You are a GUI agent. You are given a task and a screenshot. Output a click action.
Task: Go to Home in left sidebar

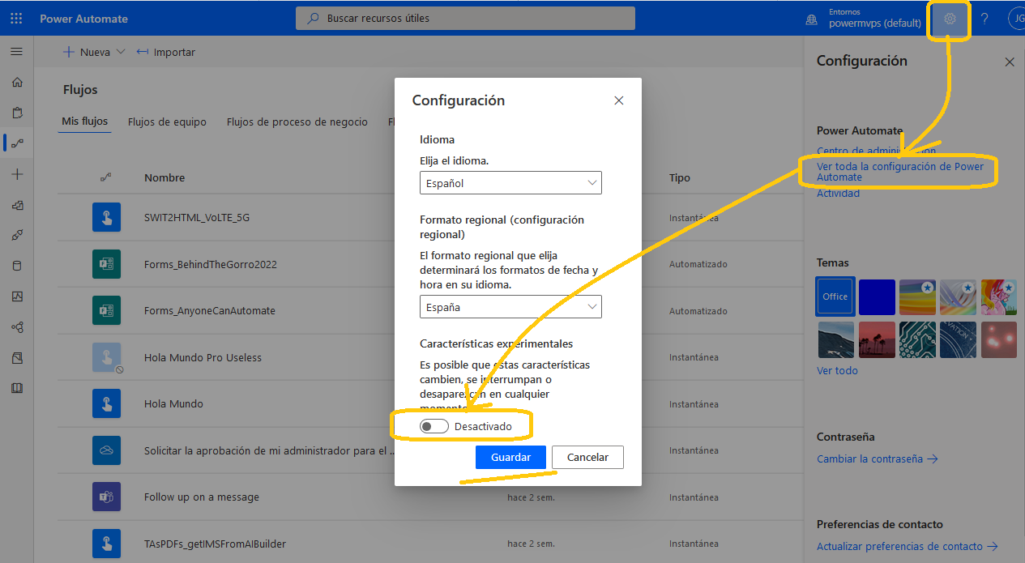[17, 82]
